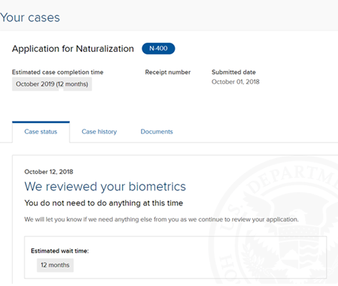
Task: Click the October 2019 (12 months) estimate box
Action: pos(52,84)
